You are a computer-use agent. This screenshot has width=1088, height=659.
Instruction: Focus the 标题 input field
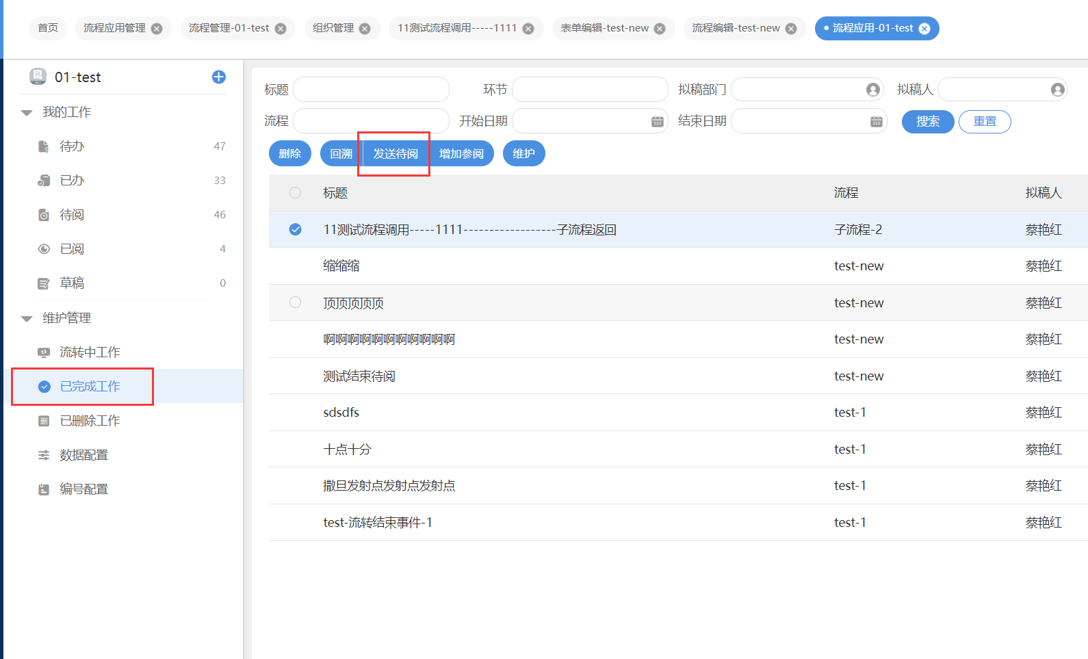click(x=371, y=90)
